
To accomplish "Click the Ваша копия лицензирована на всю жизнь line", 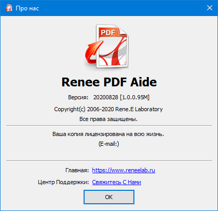I will (108, 134).
